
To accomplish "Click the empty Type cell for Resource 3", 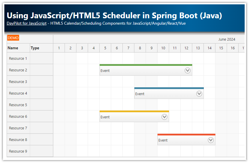I will pos(41,81).
